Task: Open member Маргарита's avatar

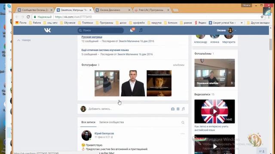Action: (x=229, y=37)
